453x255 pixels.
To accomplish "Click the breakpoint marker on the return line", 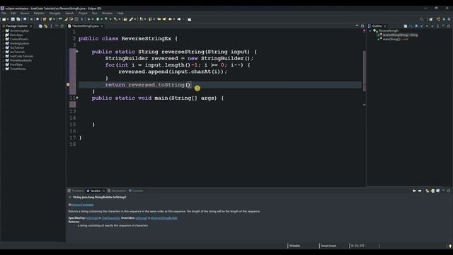I will (x=68, y=85).
